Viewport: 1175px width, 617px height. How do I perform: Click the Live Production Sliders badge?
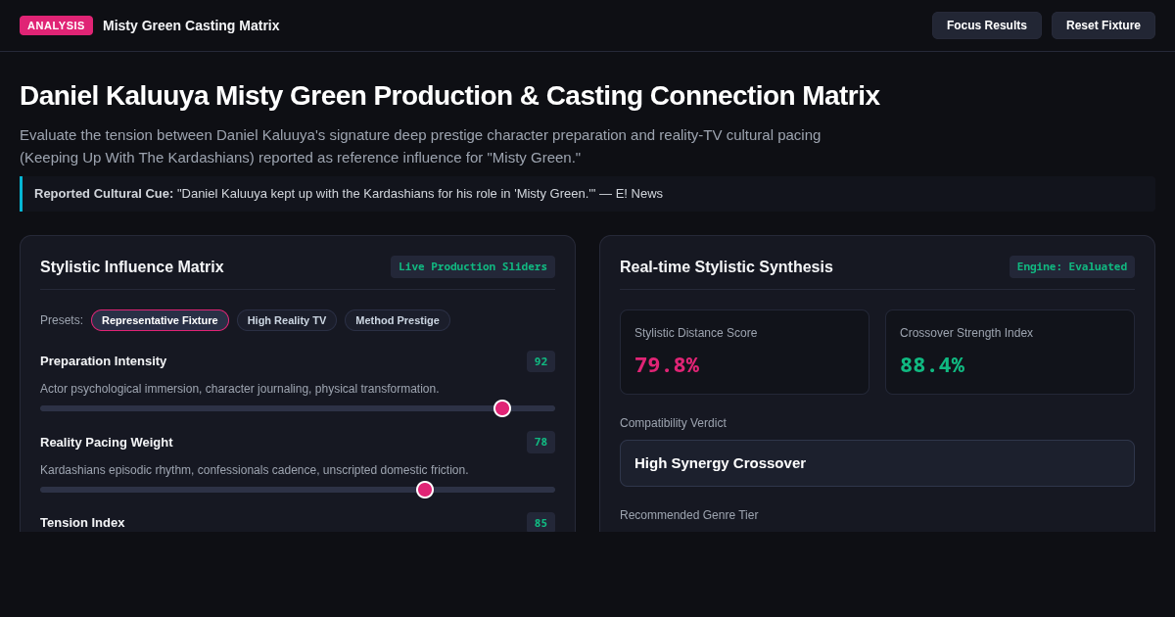click(473, 266)
